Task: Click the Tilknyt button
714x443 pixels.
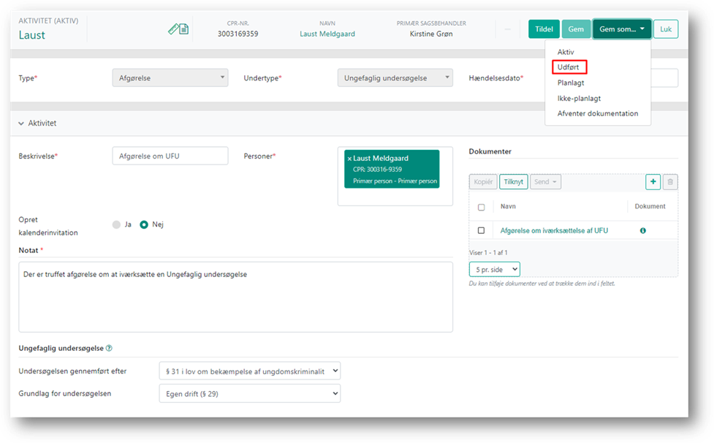Action: click(x=513, y=181)
